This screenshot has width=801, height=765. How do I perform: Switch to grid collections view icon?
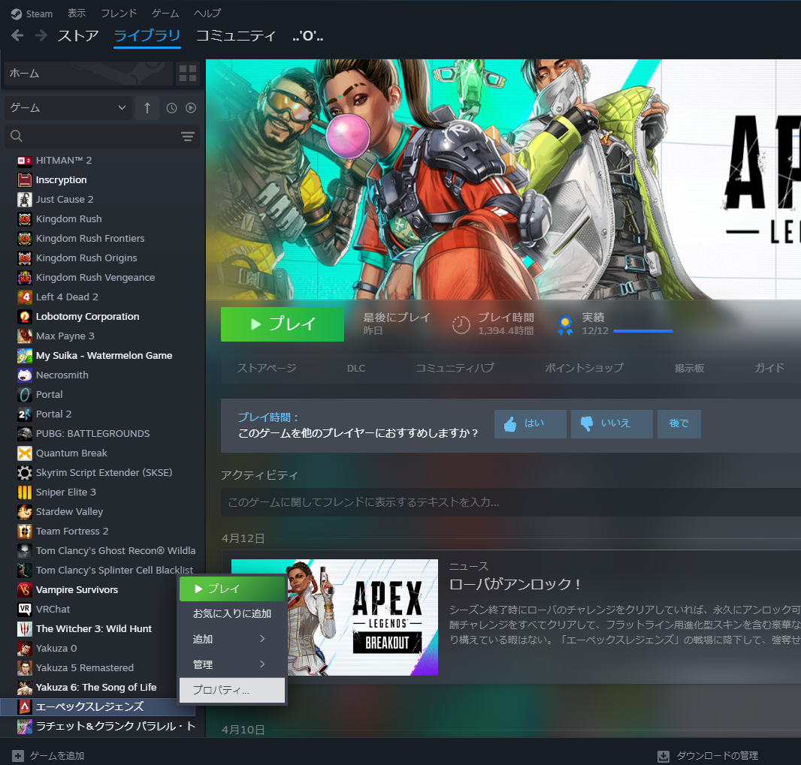click(x=188, y=74)
